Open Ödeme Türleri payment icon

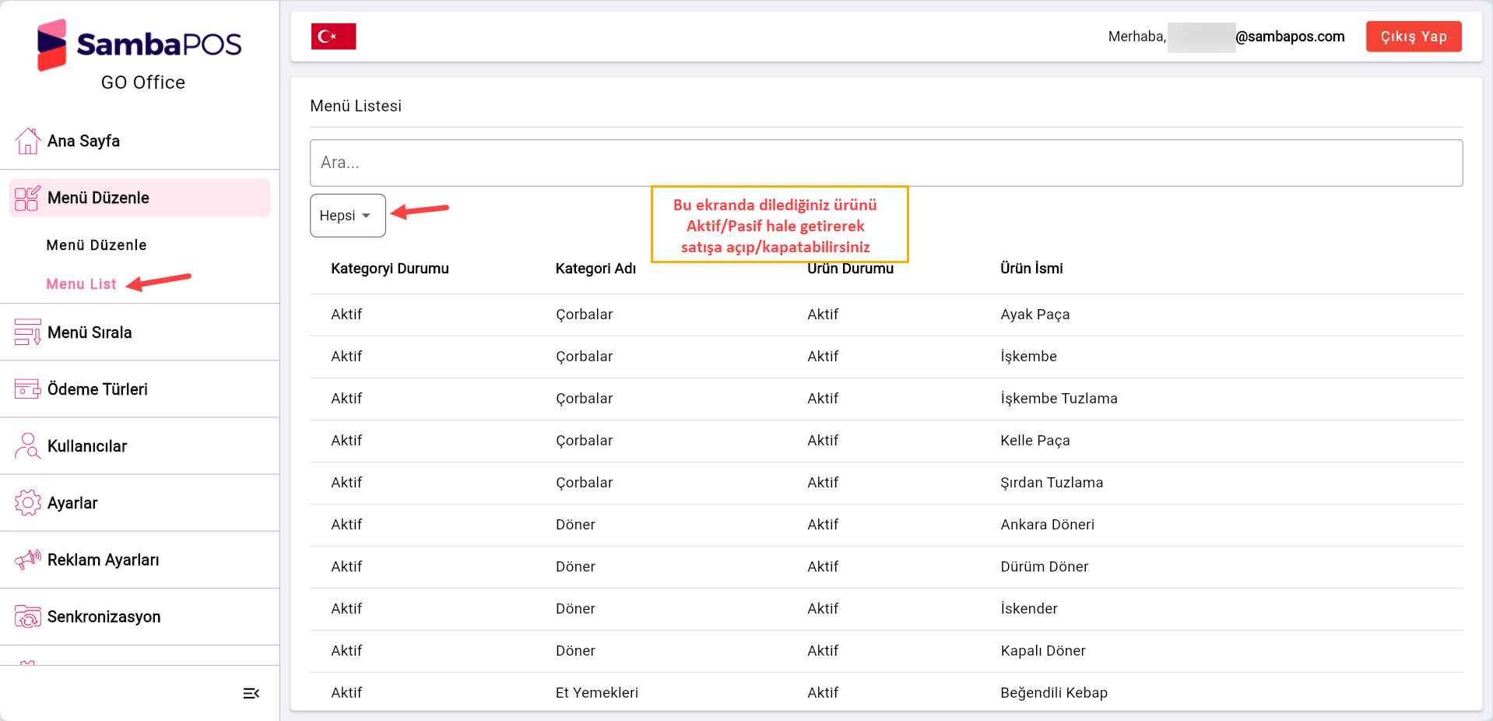tap(28, 389)
